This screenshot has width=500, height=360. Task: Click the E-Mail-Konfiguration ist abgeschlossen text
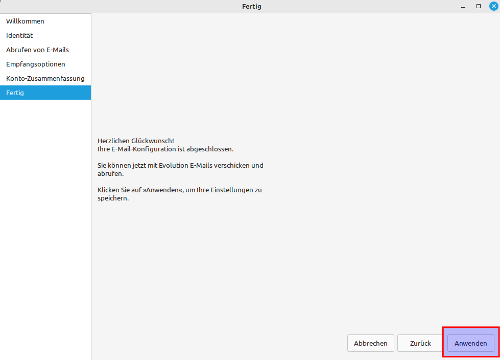(165, 149)
